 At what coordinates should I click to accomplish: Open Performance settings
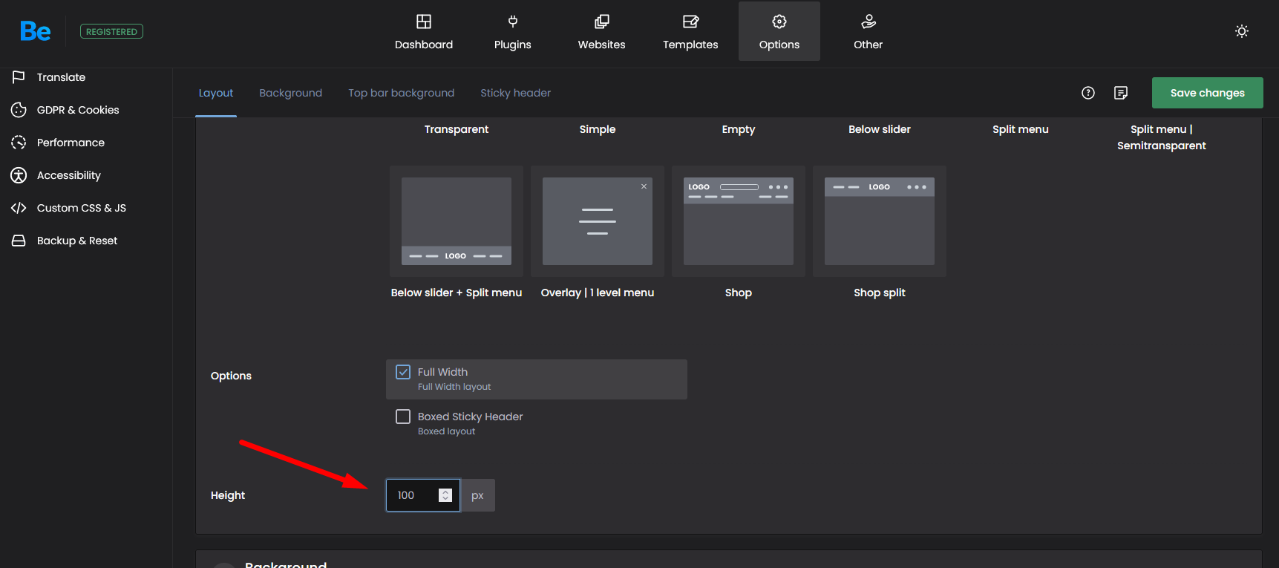coord(71,143)
